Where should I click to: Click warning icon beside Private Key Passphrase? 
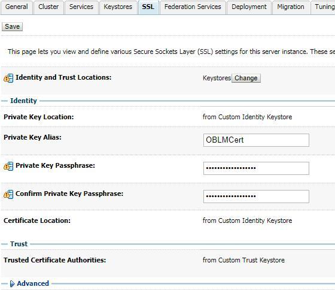[8, 166]
